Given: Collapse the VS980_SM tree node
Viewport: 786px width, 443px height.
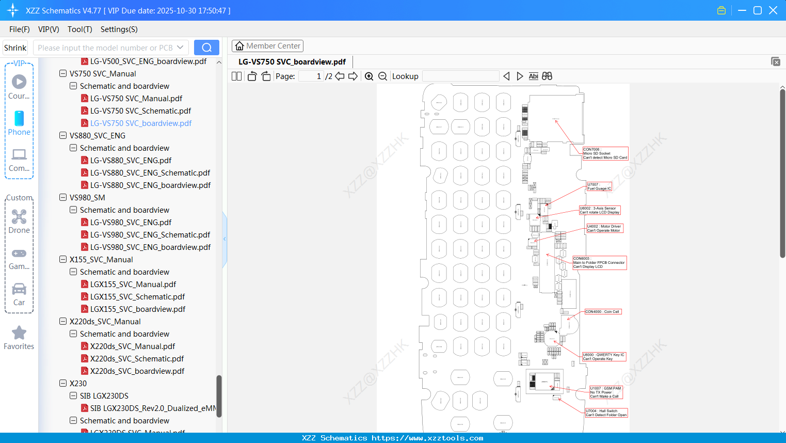Looking at the screenshot, I should pyautogui.click(x=62, y=197).
